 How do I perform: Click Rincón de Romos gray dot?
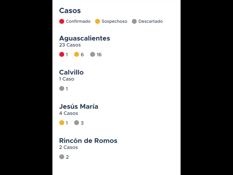click(x=62, y=157)
